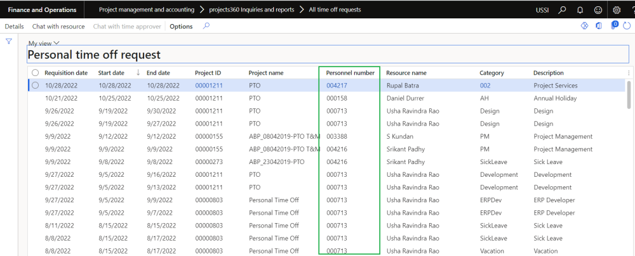
Task: Click the action pane search icon
Action: tap(206, 26)
